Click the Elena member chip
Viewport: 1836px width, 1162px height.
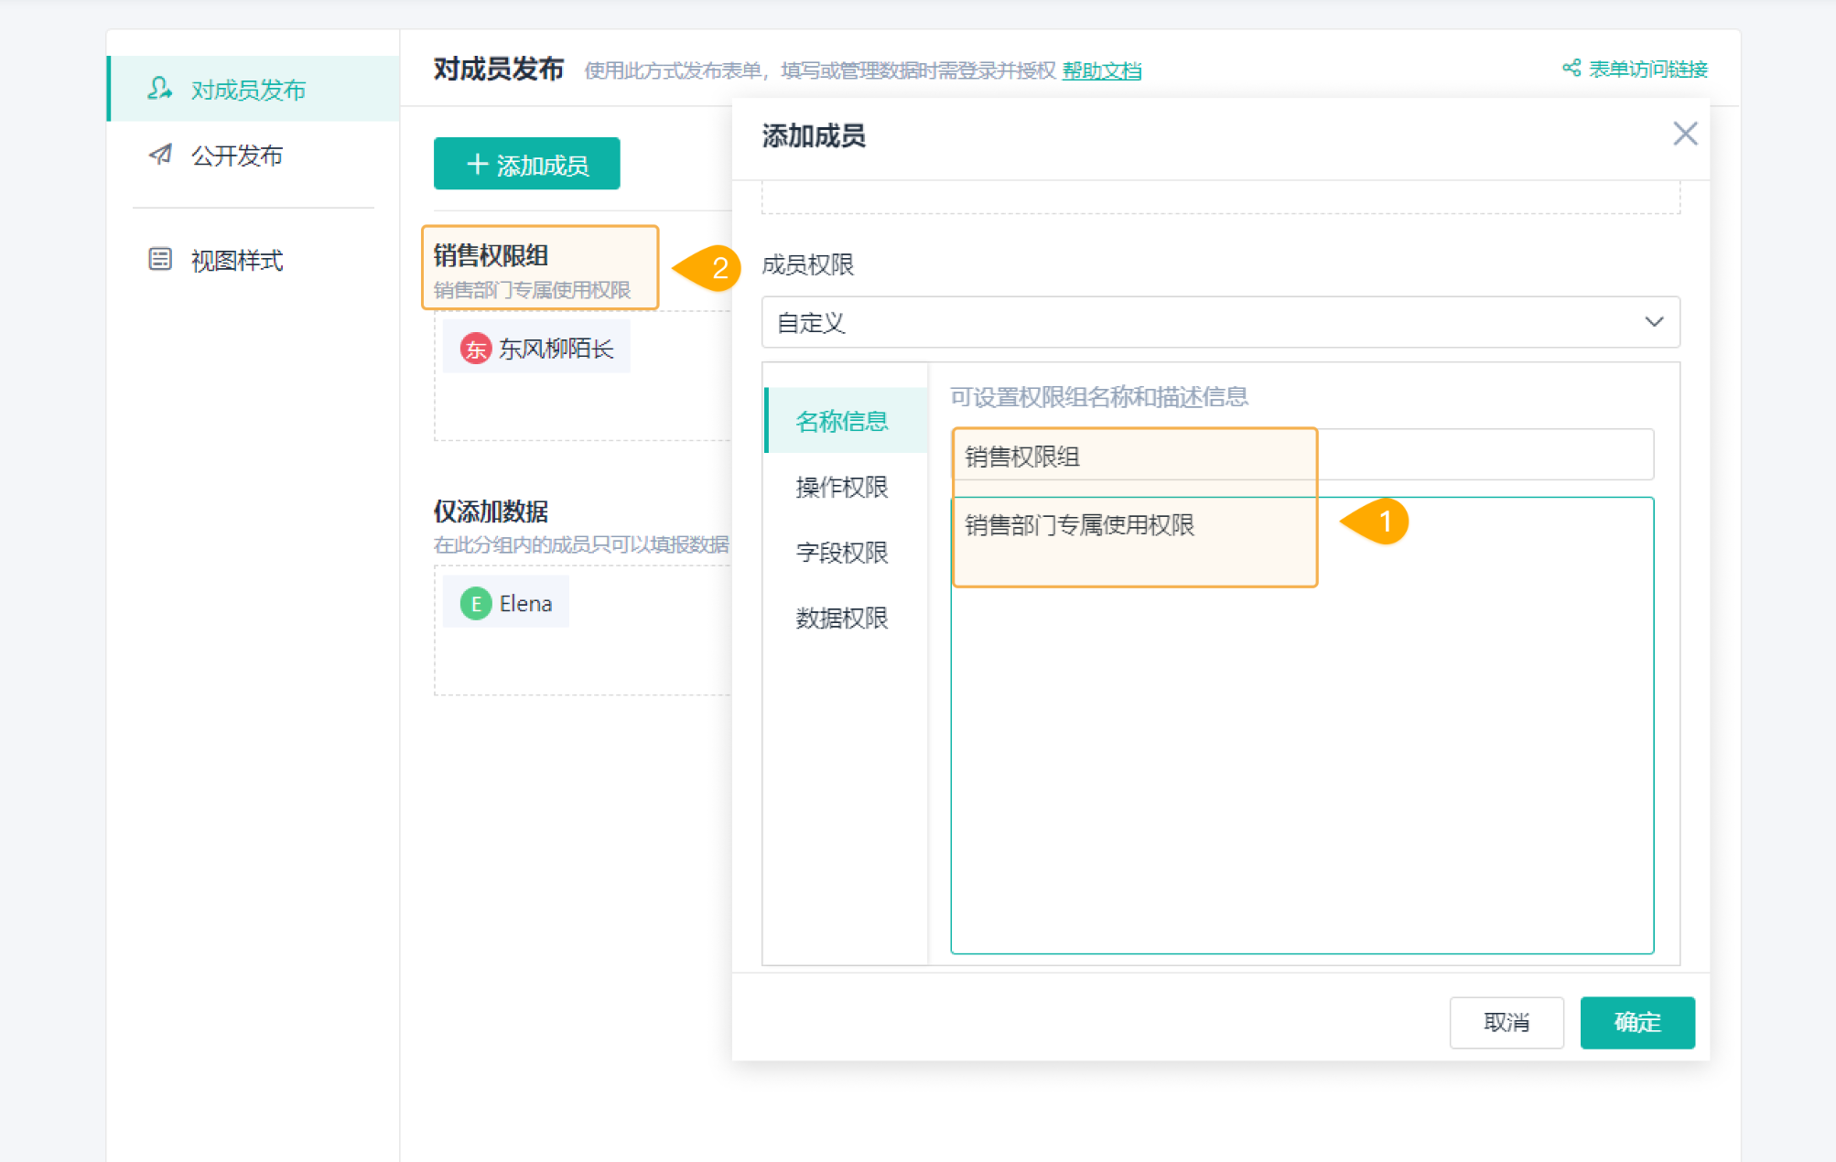pyautogui.click(x=506, y=603)
